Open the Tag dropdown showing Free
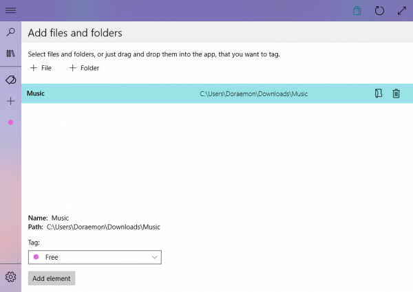This screenshot has height=292, width=413. [x=95, y=257]
